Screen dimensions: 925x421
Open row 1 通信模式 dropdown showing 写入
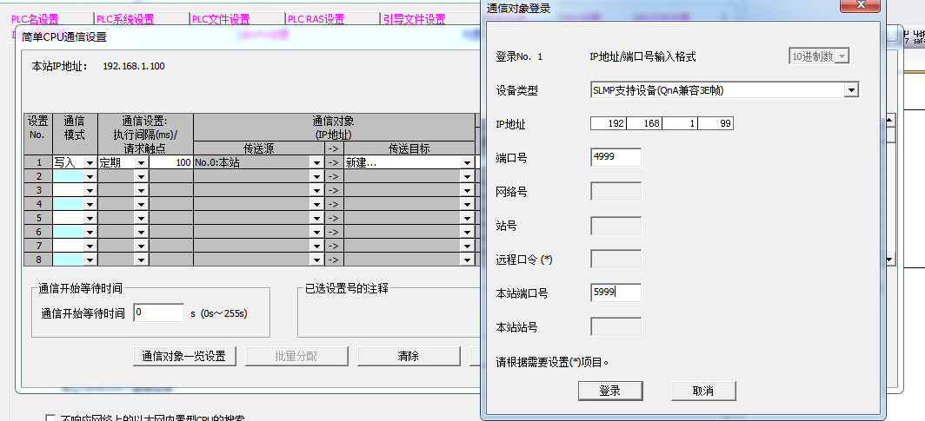pos(89,162)
